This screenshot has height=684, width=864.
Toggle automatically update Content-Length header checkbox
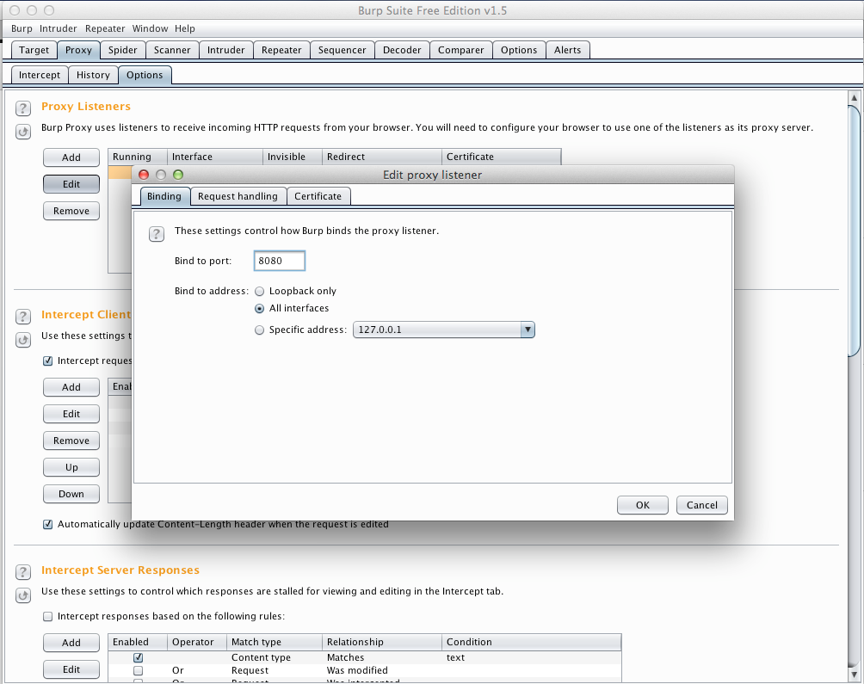tap(49, 524)
